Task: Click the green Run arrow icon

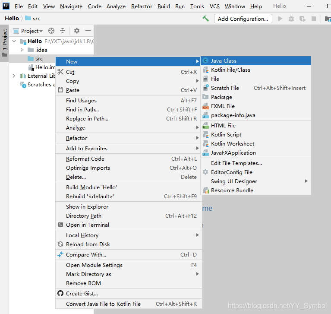Action: coord(280,19)
